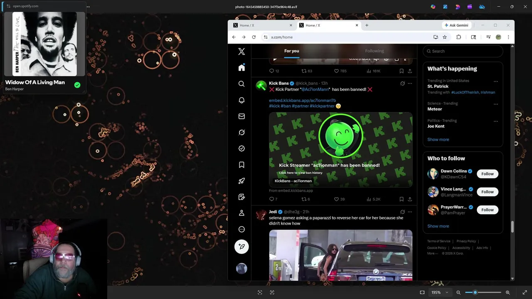Click the Ask Gemini button
Viewport: 532px width, 299px height.
(456, 25)
